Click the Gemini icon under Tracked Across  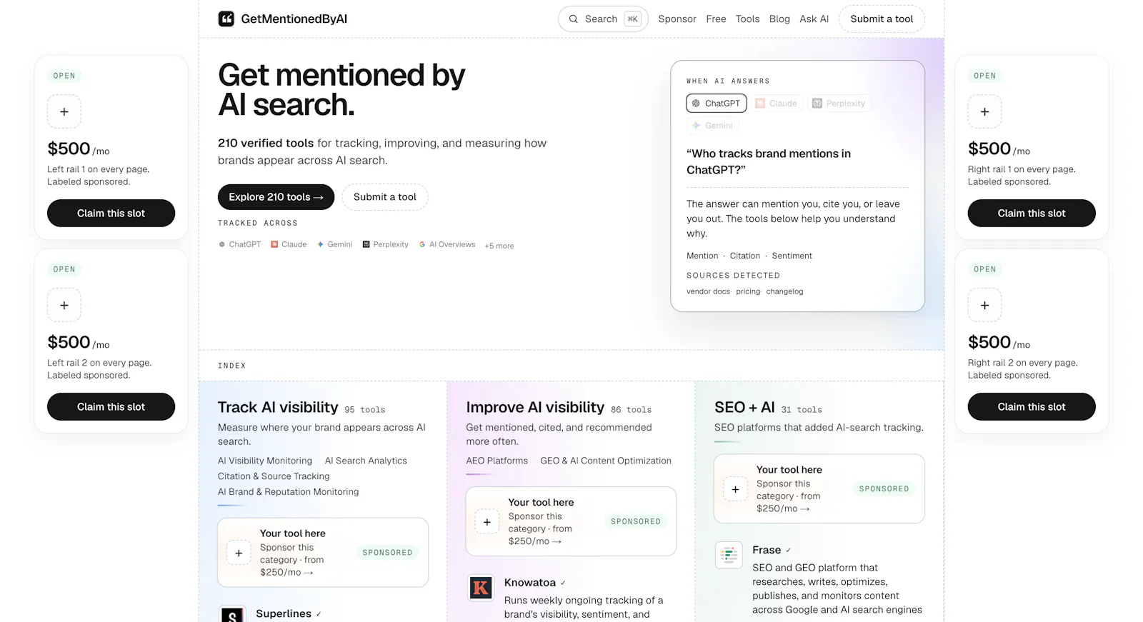tap(321, 244)
